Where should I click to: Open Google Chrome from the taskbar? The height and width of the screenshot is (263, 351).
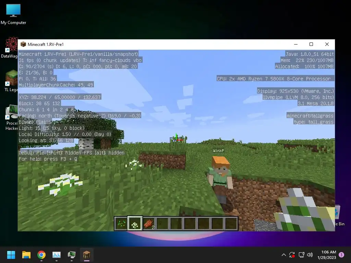point(41,255)
